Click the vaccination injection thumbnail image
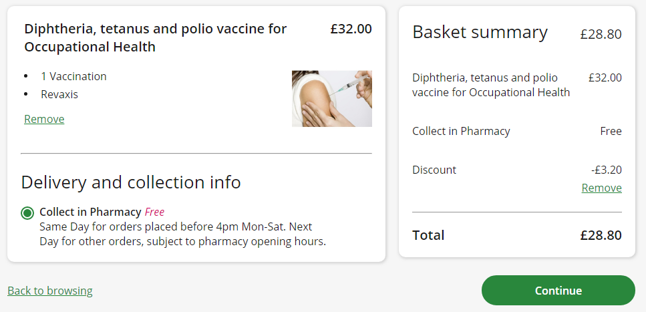The image size is (646, 312). [331, 98]
